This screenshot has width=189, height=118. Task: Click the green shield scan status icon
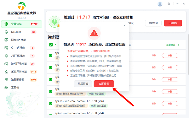54,22
